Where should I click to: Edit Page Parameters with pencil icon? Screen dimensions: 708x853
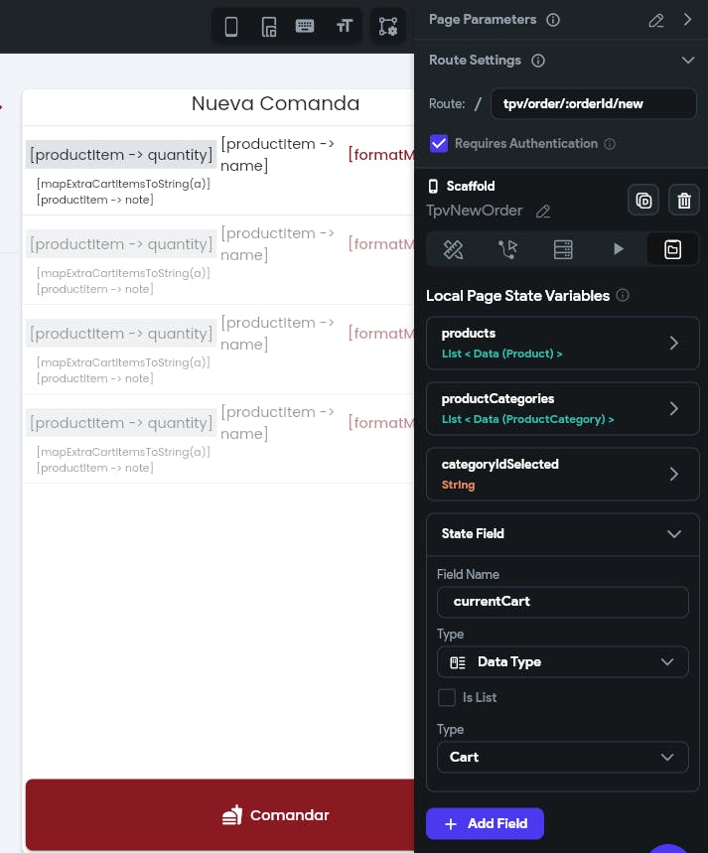[655, 20]
